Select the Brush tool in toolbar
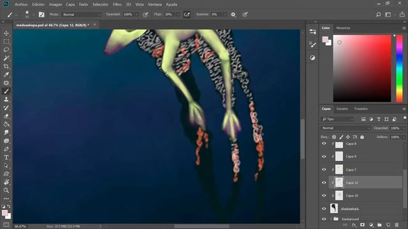The image size is (408, 229). [x=6, y=92]
